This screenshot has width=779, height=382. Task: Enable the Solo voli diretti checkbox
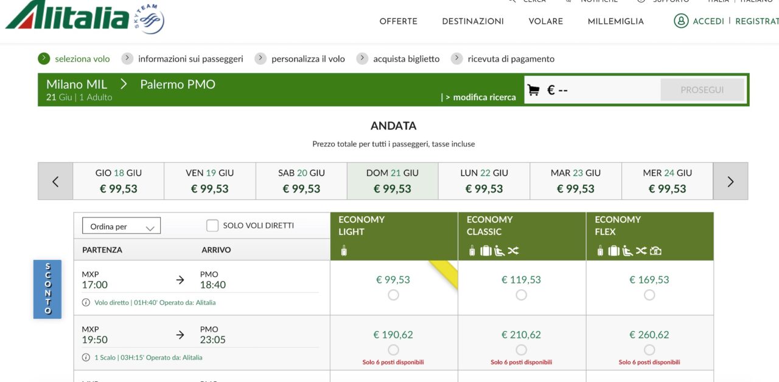tap(212, 226)
